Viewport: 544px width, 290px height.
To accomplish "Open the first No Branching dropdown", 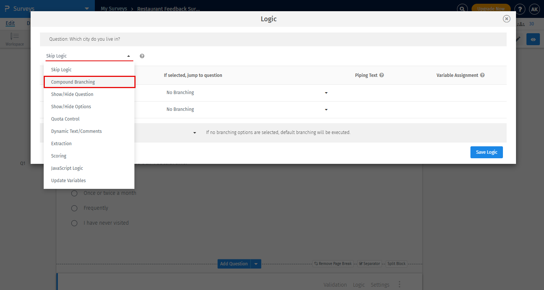I will click(x=326, y=93).
